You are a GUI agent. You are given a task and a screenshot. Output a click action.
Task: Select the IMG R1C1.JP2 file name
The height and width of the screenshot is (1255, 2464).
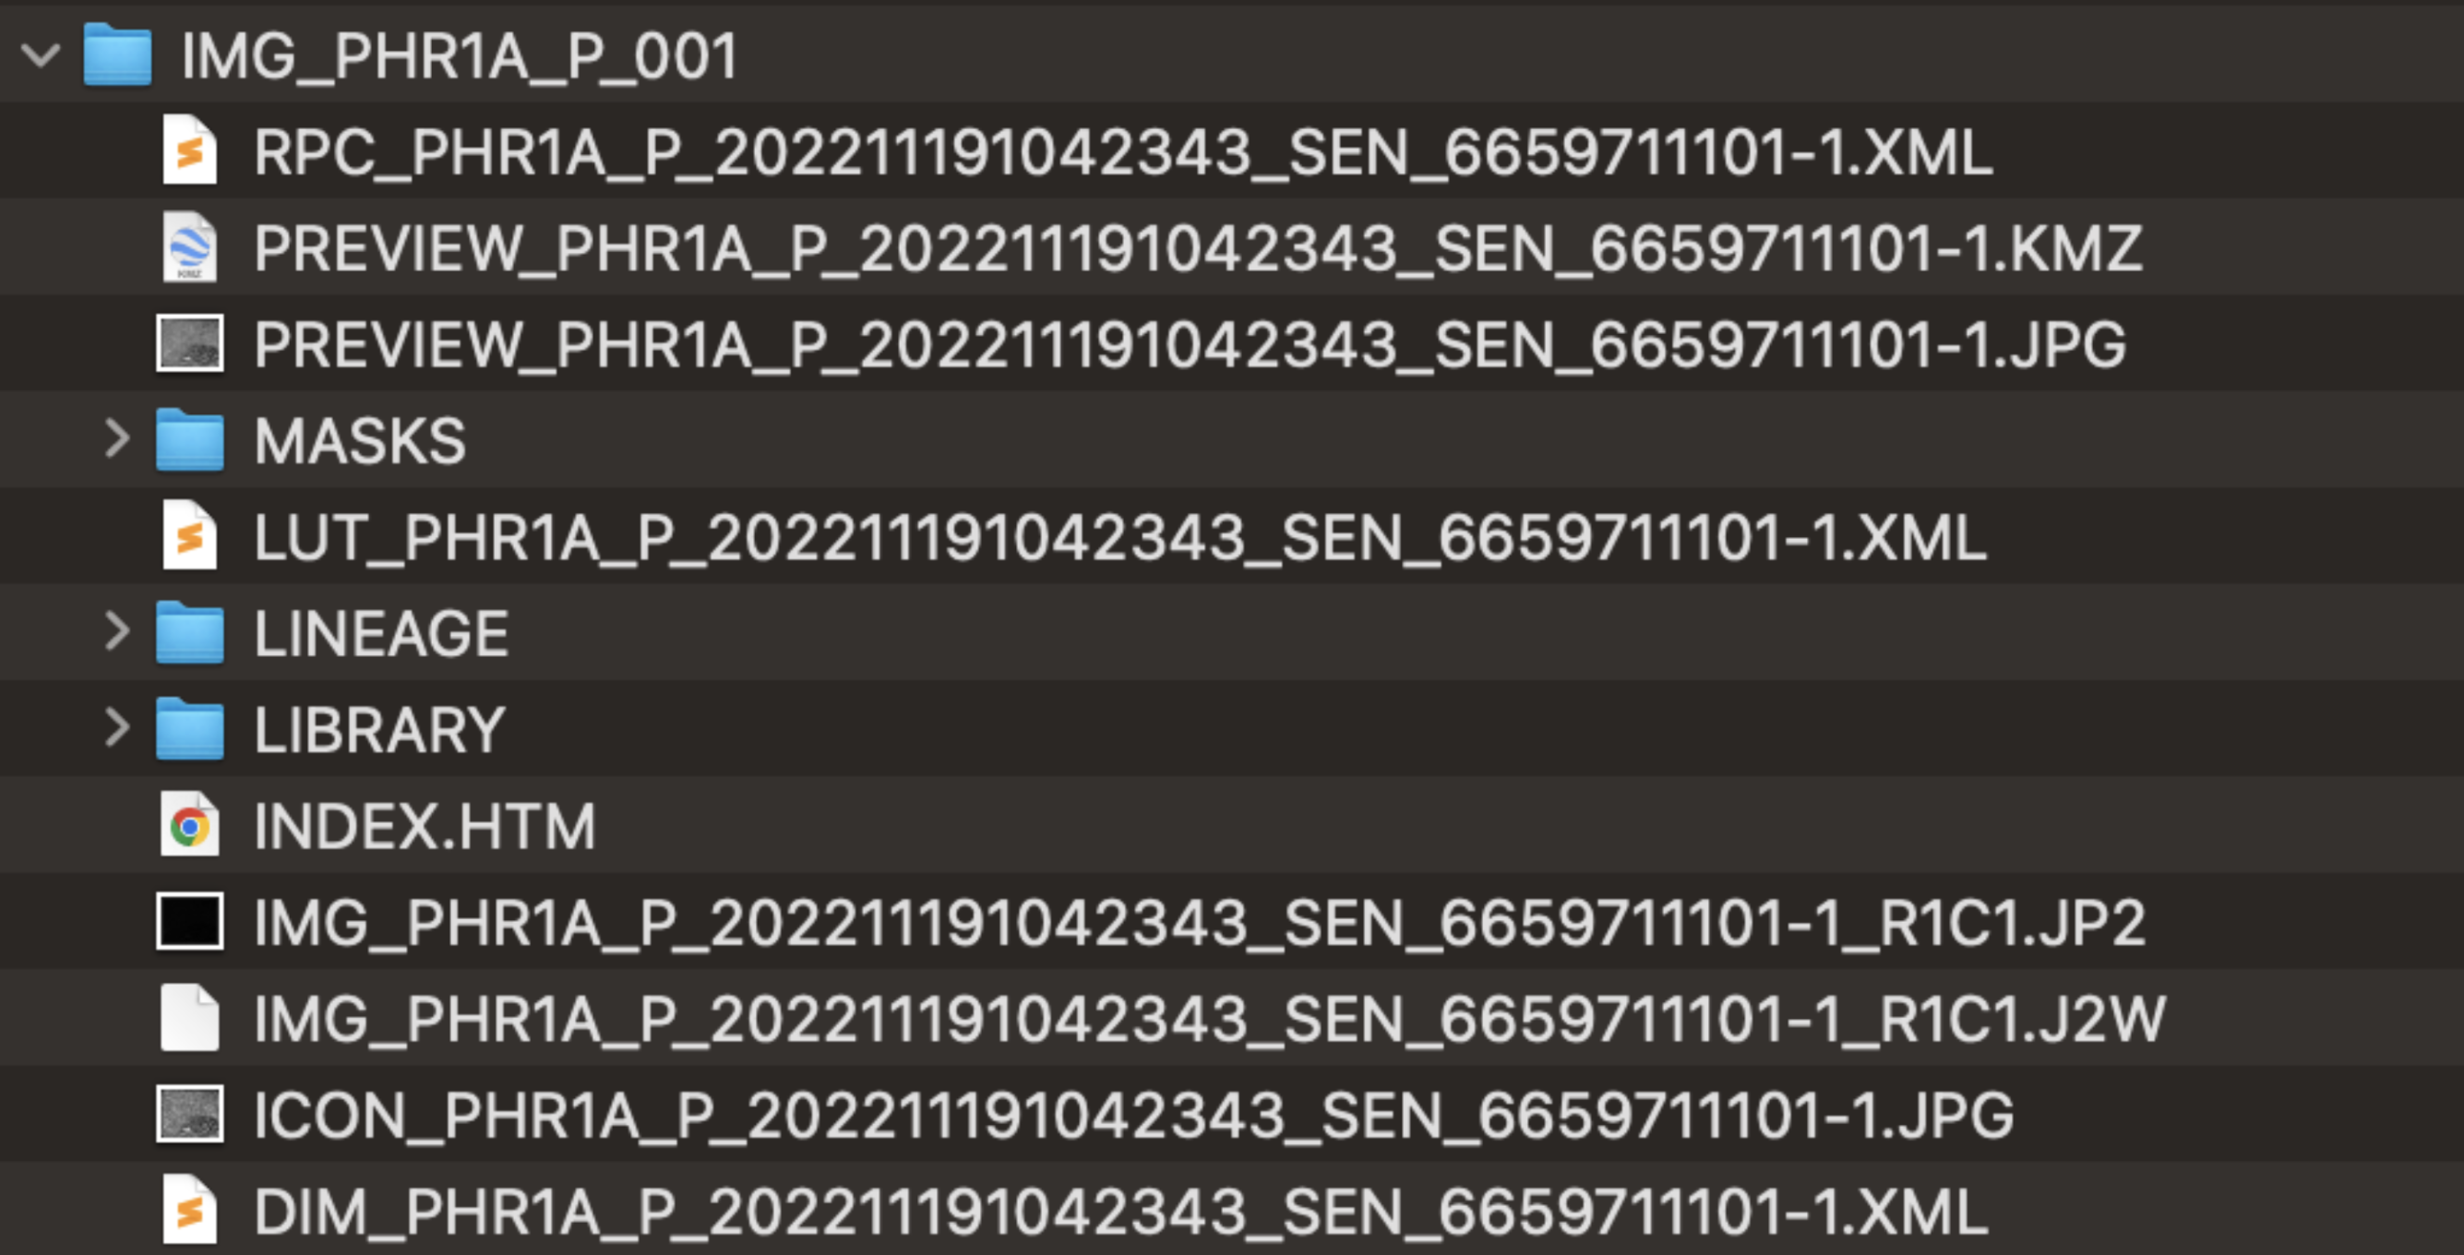[x=1200, y=924]
